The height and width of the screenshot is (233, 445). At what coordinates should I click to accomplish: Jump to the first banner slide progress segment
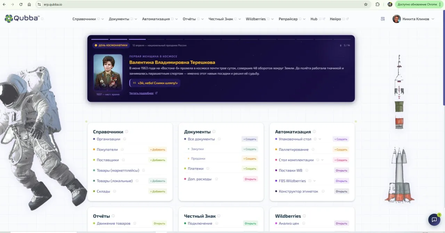click(x=100, y=39)
